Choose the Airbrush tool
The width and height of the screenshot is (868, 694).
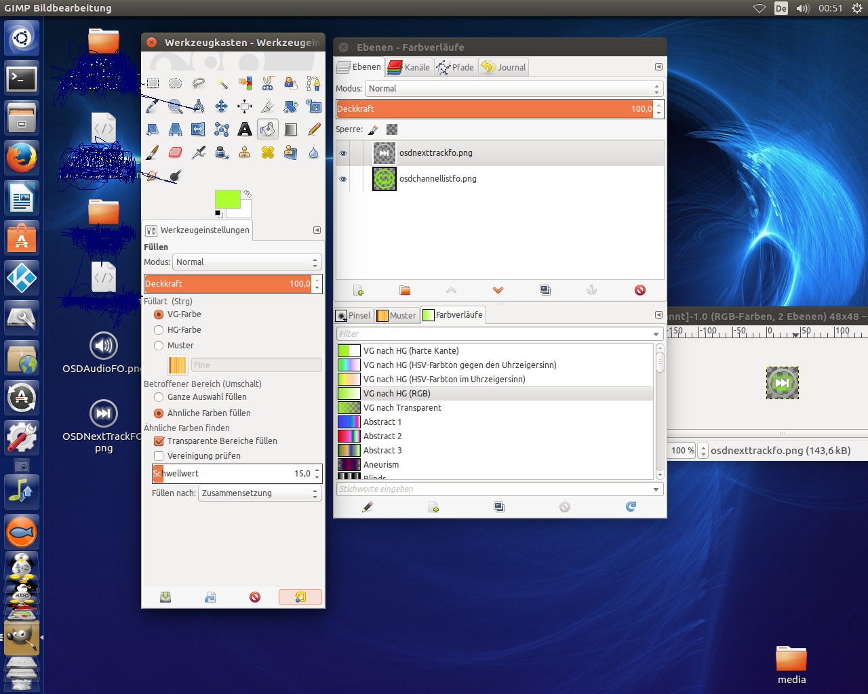tap(199, 152)
